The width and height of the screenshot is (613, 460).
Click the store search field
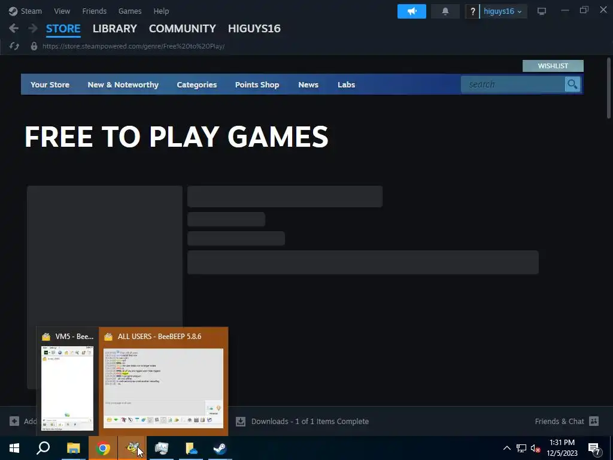coord(513,84)
